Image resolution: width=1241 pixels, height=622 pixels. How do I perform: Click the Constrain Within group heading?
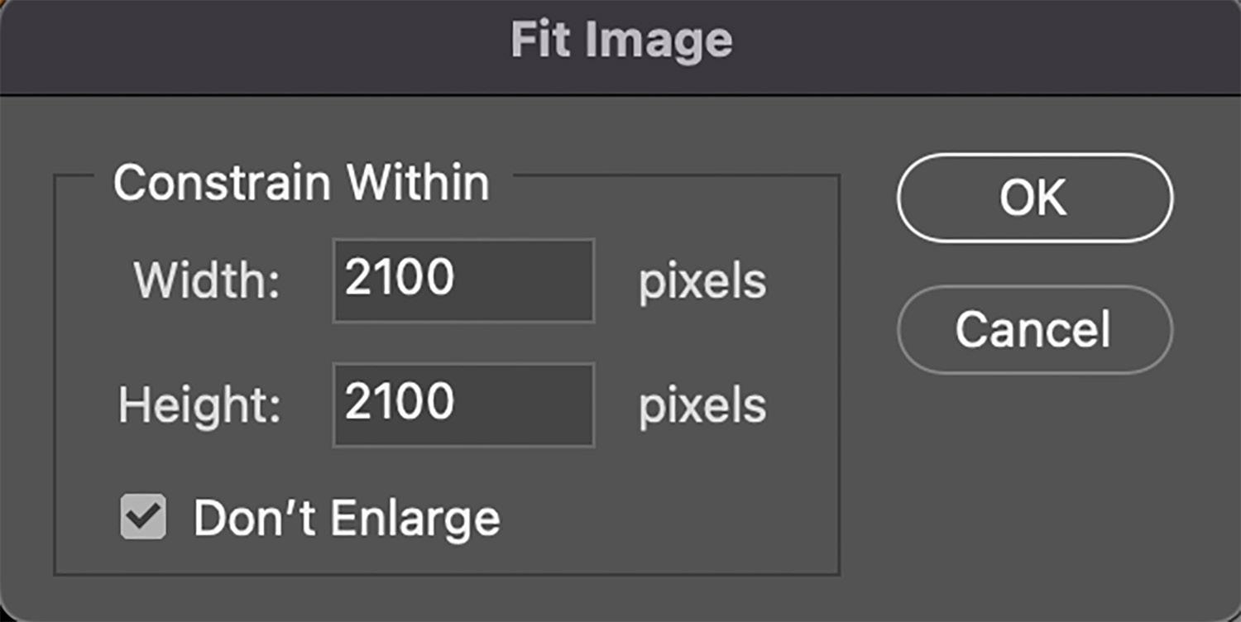click(x=301, y=183)
